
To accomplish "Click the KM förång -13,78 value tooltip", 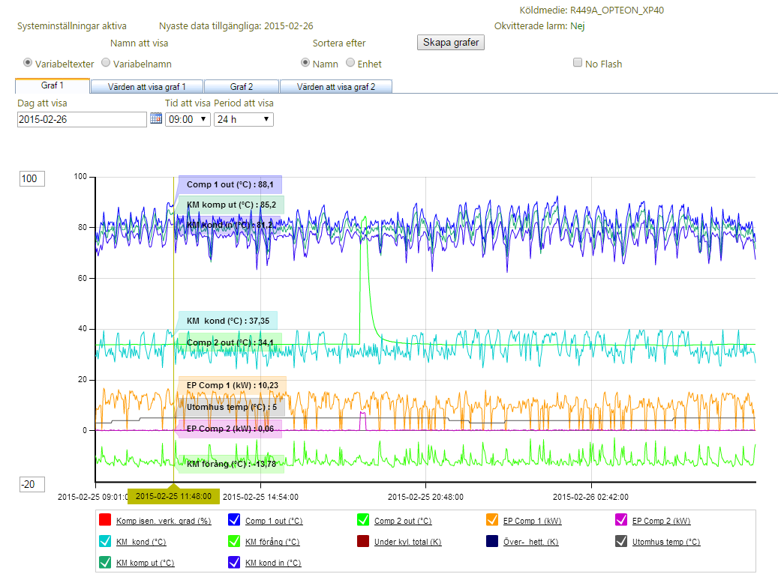I will coord(231,464).
